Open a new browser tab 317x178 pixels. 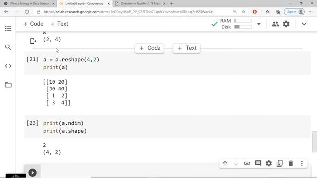[172, 3]
